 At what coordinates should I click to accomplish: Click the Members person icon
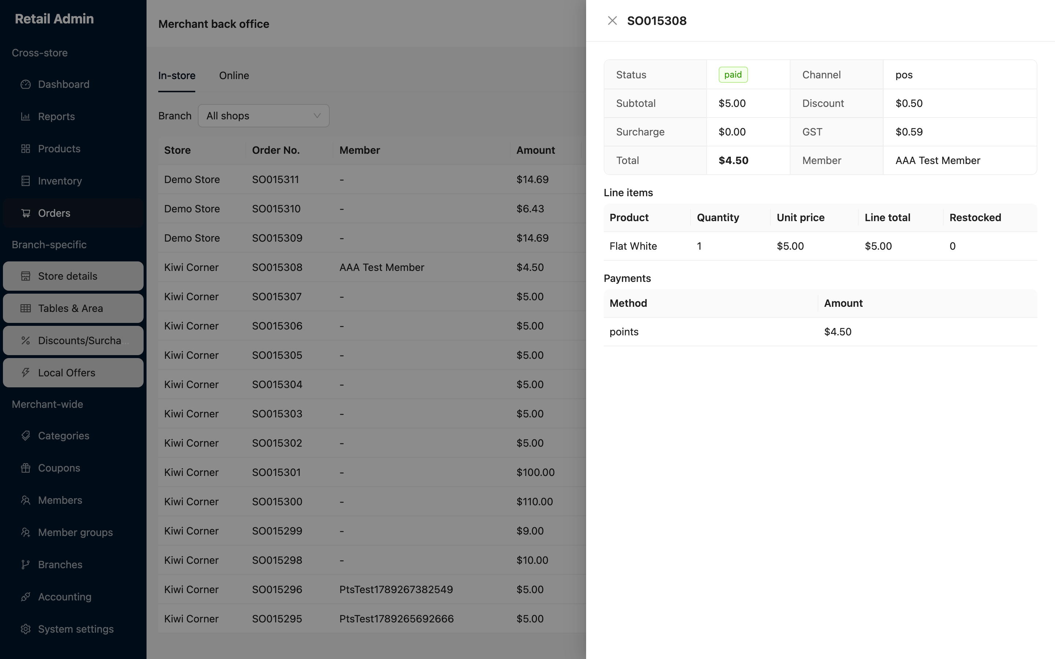[26, 500]
